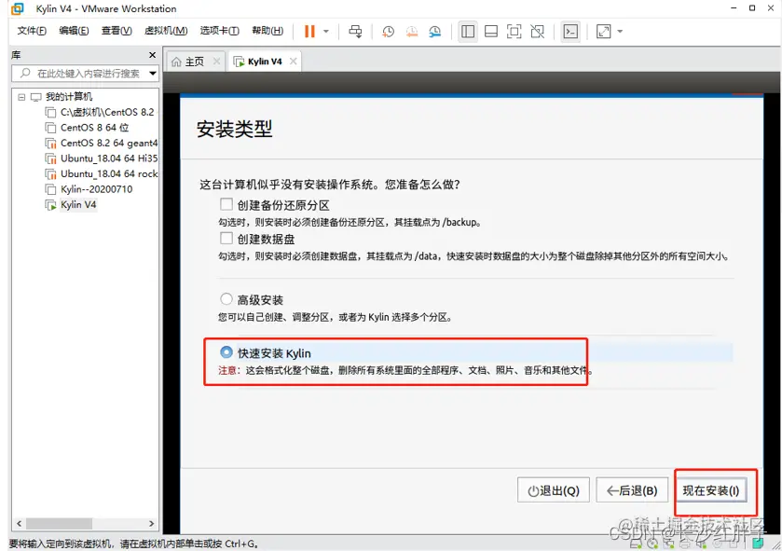Image resolution: width=782 pixels, height=551 pixels.
Task: Send Ctrl+Alt+Del to the guest
Action: [355, 31]
